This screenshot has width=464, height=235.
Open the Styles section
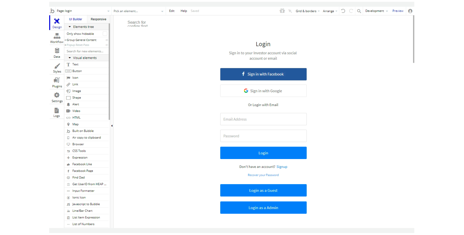(x=57, y=68)
